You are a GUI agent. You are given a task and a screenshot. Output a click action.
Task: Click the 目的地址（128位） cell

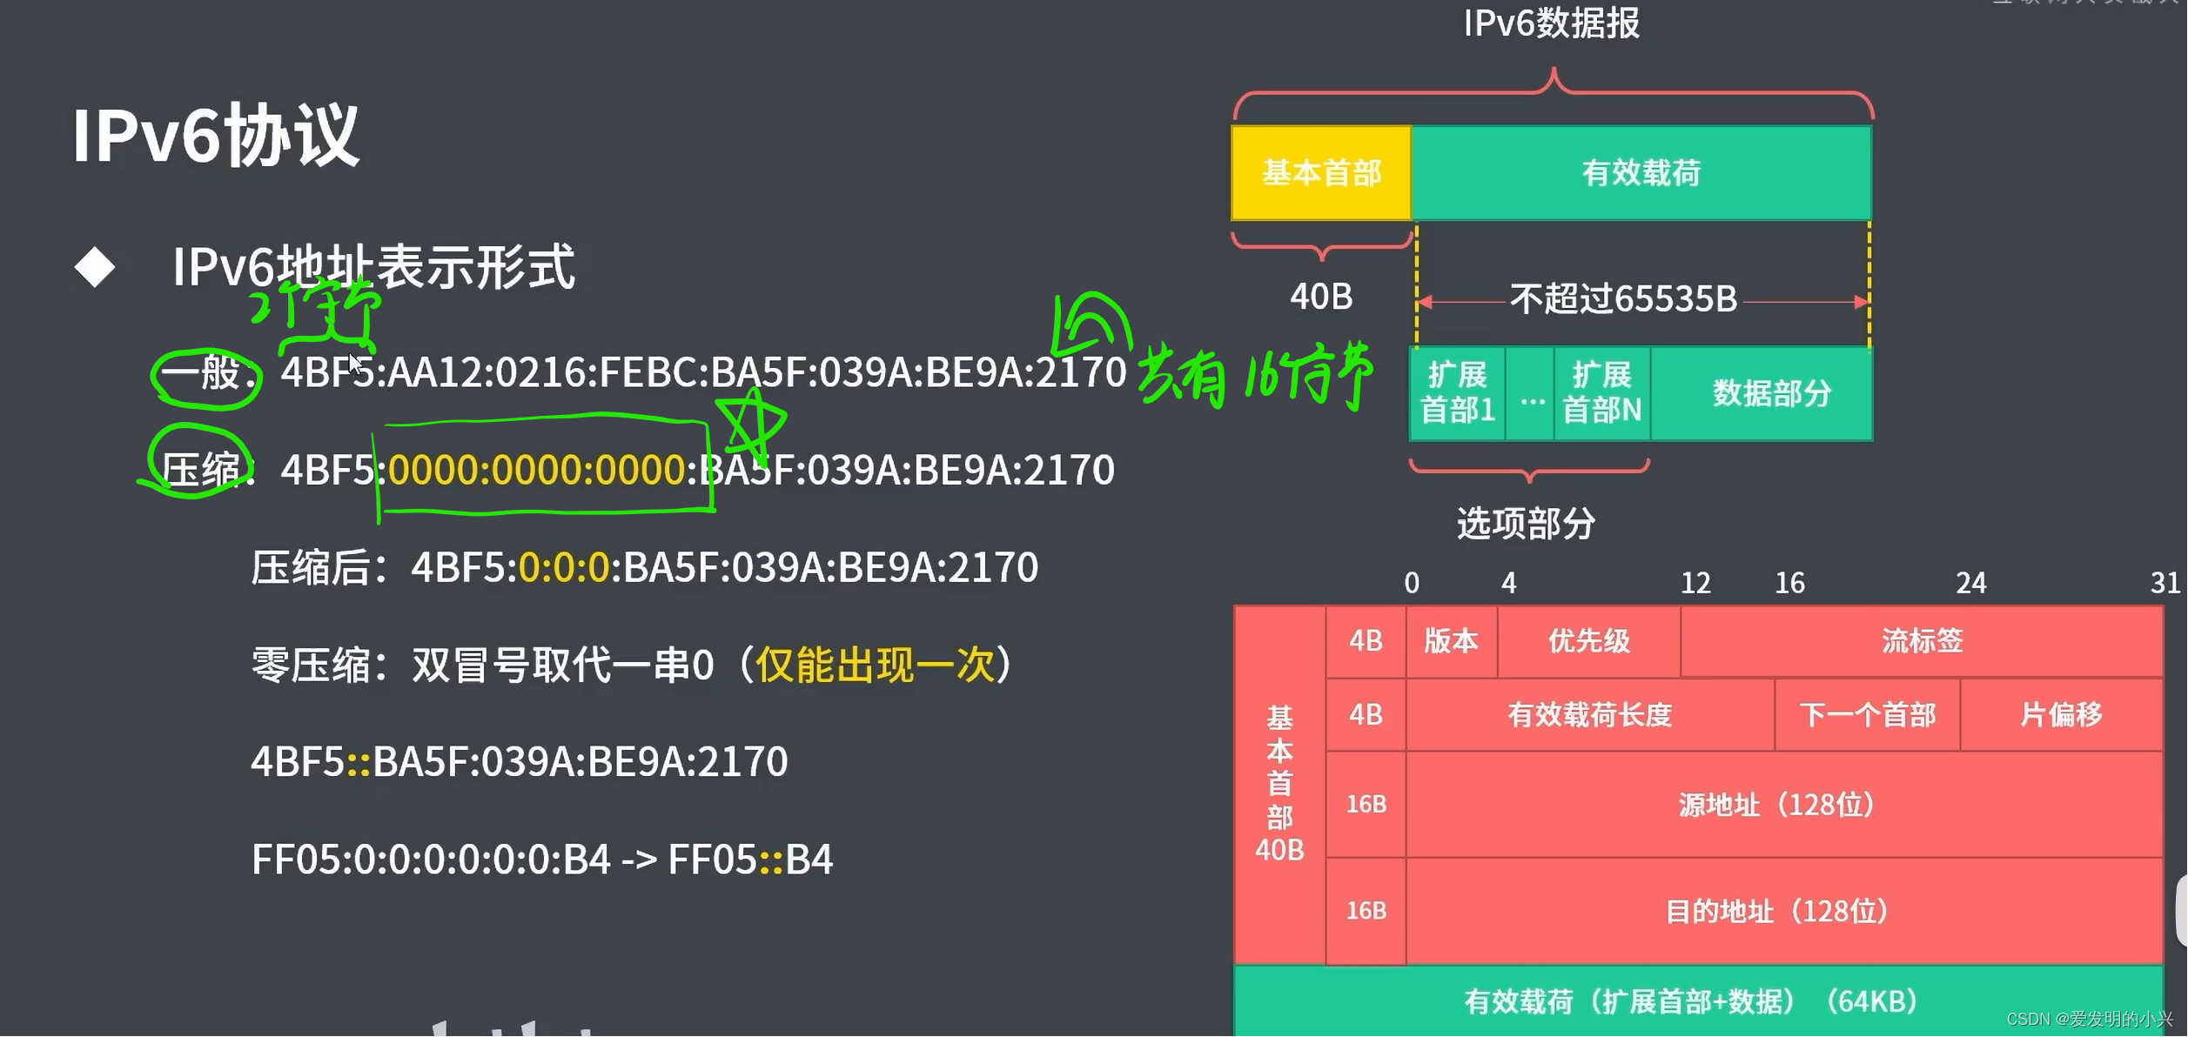tap(1784, 912)
